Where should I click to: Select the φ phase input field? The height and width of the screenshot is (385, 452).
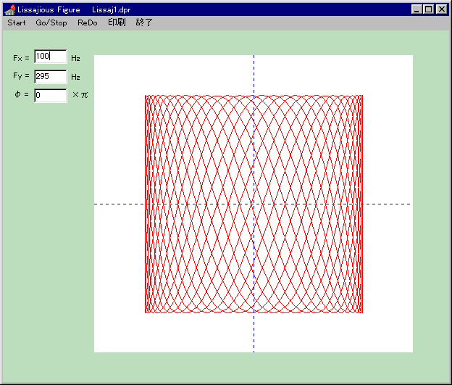click(x=50, y=95)
